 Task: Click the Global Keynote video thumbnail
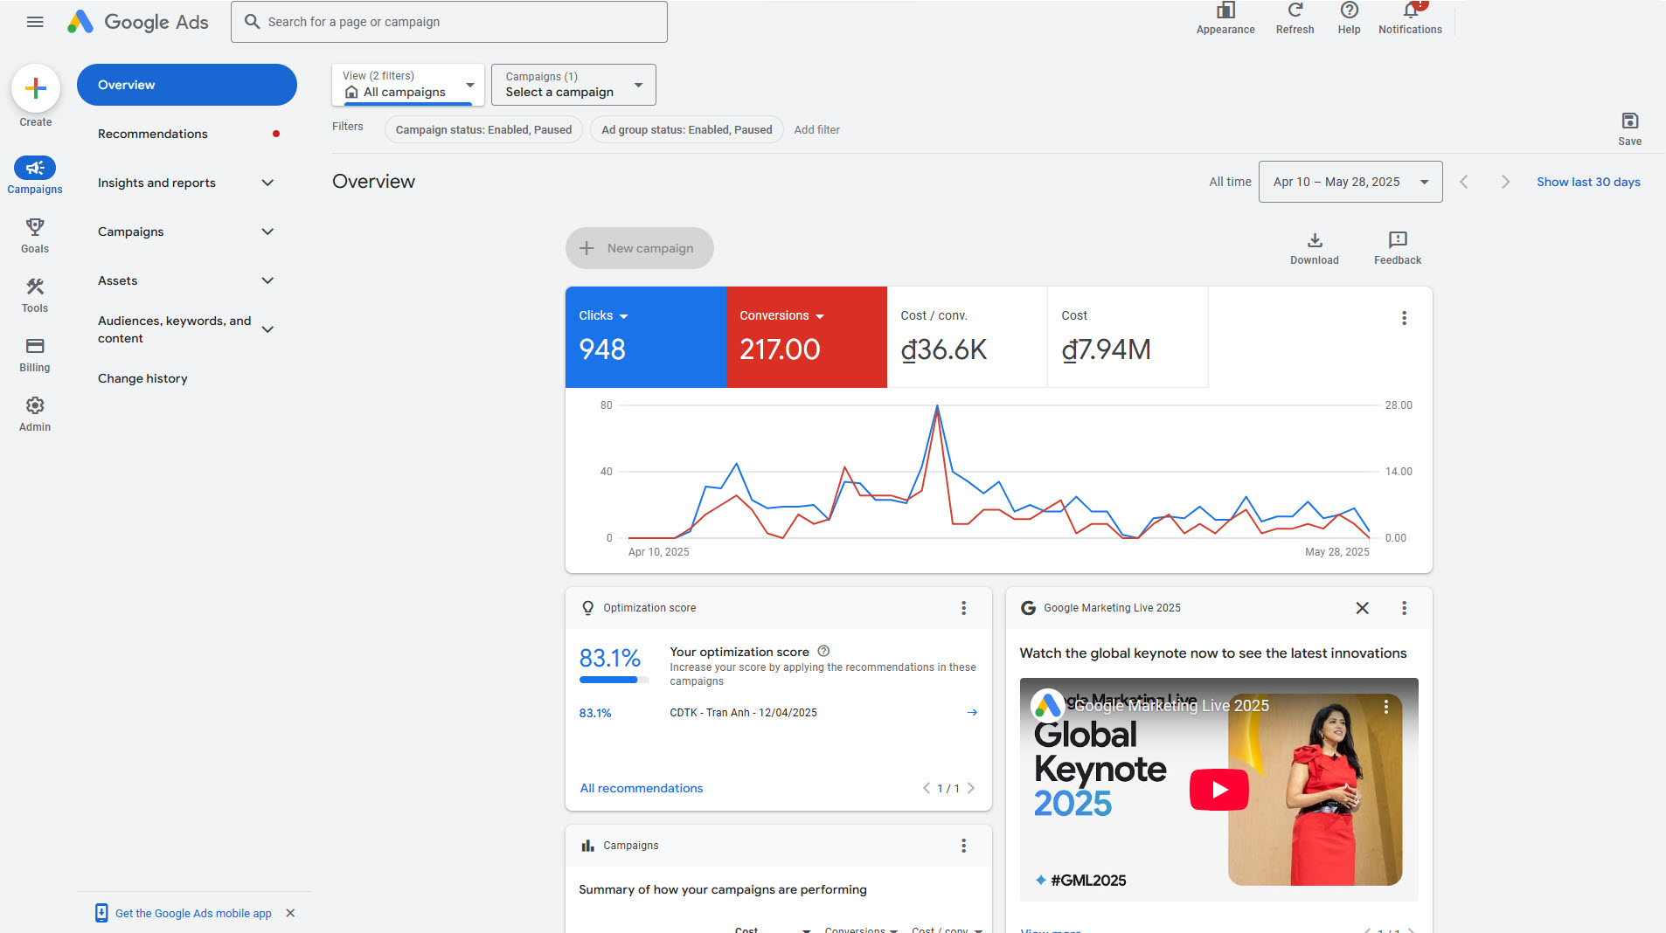(1218, 790)
